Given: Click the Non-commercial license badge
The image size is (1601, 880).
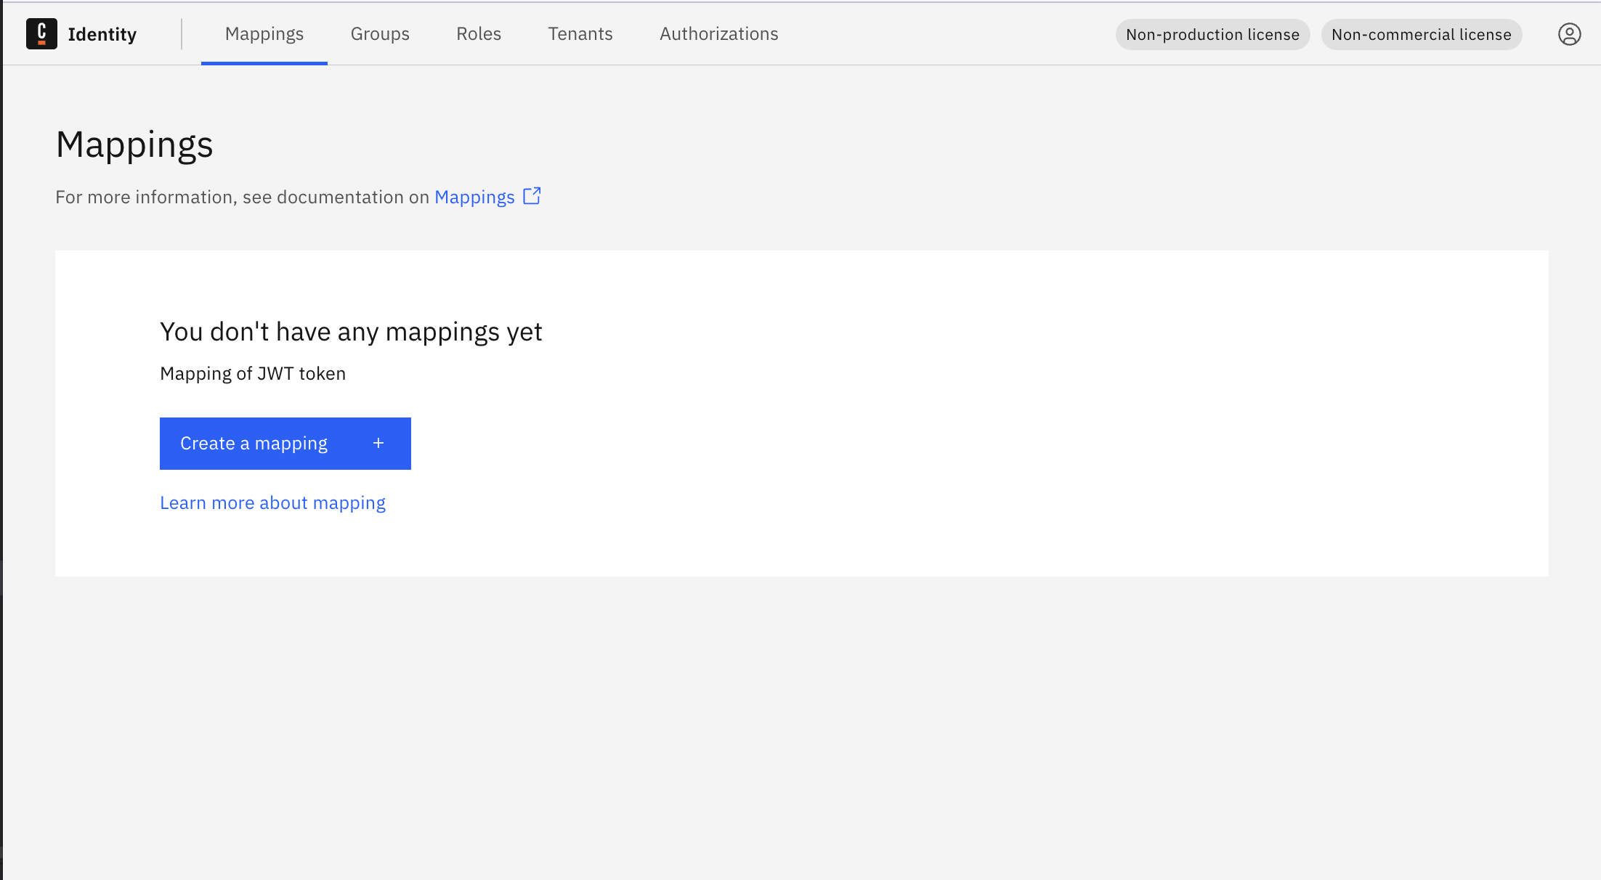Looking at the screenshot, I should point(1421,34).
